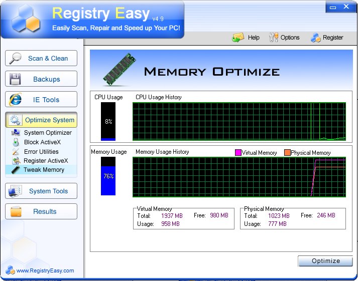Click the CPU Usage 8% bar
This screenshot has height=281, width=358.
(108, 121)
